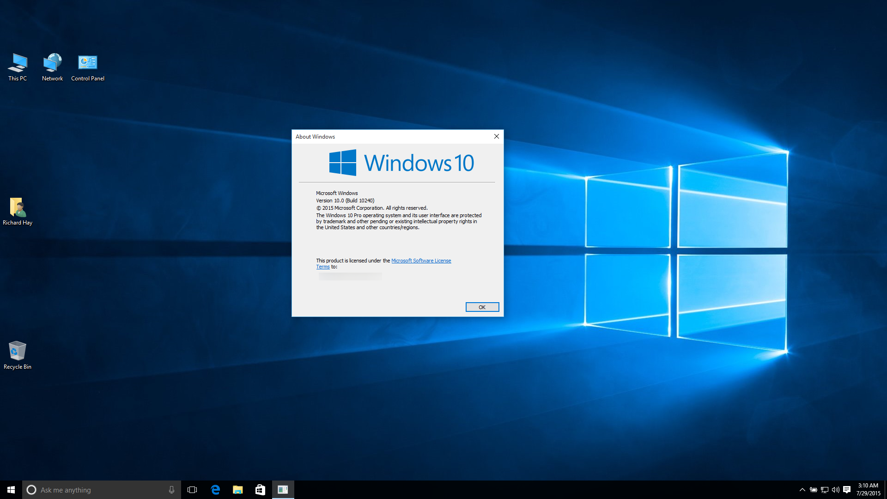
Task: Open File Explorer from the taskbar
Action: point(238,490)
